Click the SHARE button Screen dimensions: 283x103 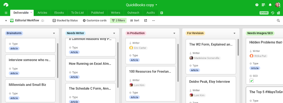pyautogui.click(x=264, y=13)
